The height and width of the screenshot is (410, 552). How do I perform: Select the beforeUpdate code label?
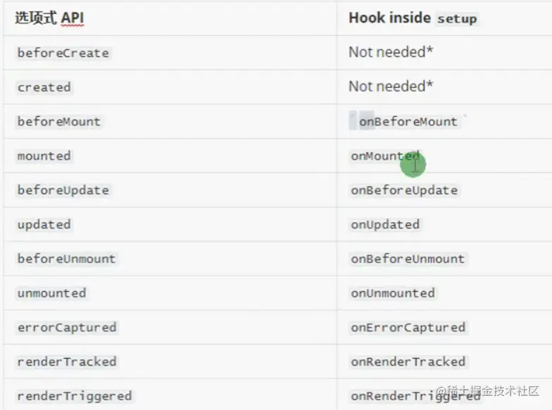[x=63, y=191]
